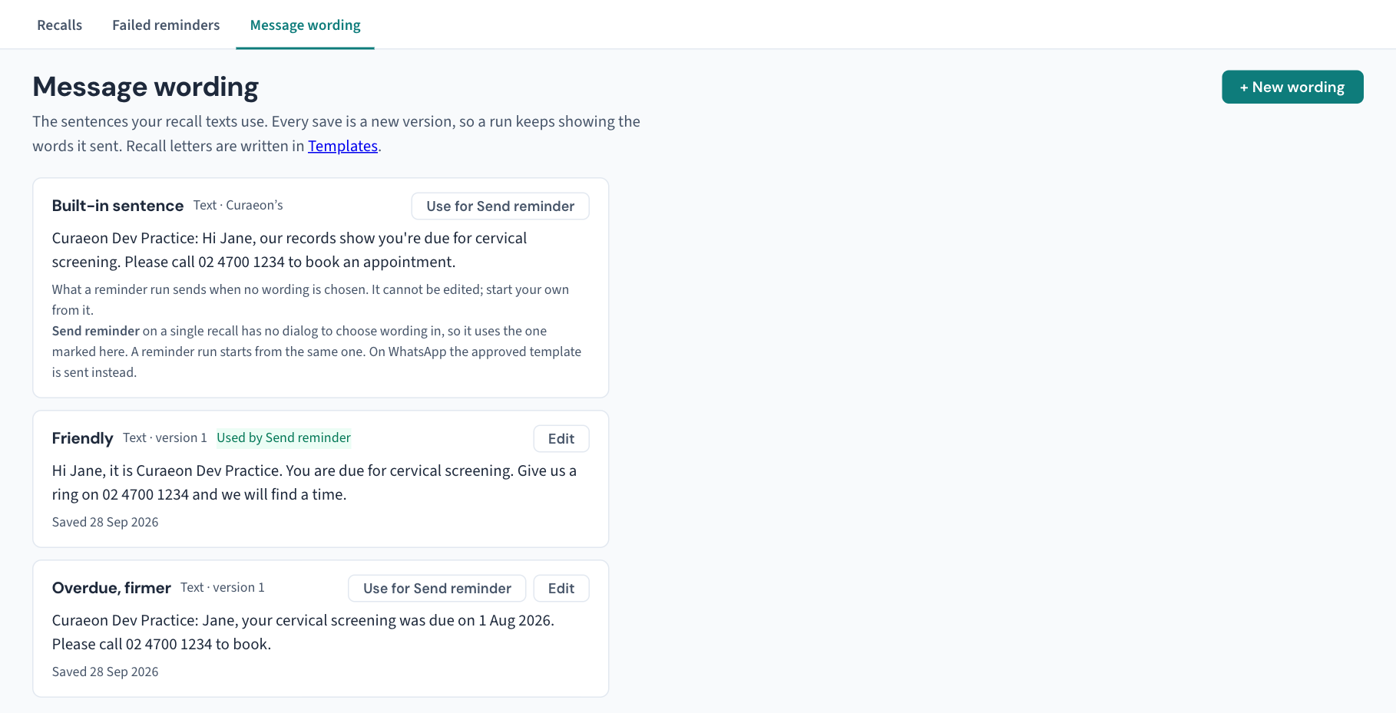1396x713 pixels.
Task: Click 'Saved 28 Sep 2026' under Overdue, firmer
Action: coord(105,672)
